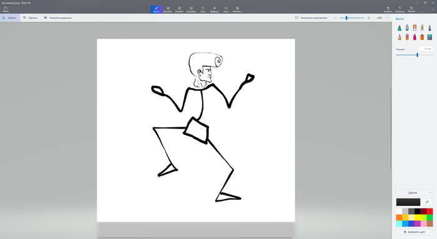The height and width of the screenshot is (239, 437).
Task: Collapse the top ribbon with chevron
Action: point(433,9)
